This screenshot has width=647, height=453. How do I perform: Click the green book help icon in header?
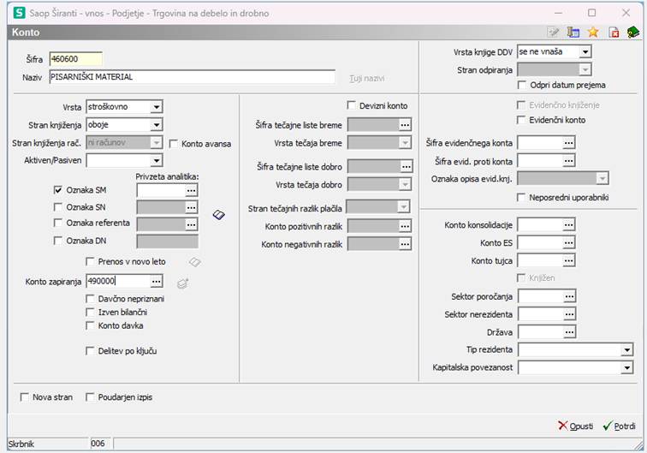click(633, 33)
